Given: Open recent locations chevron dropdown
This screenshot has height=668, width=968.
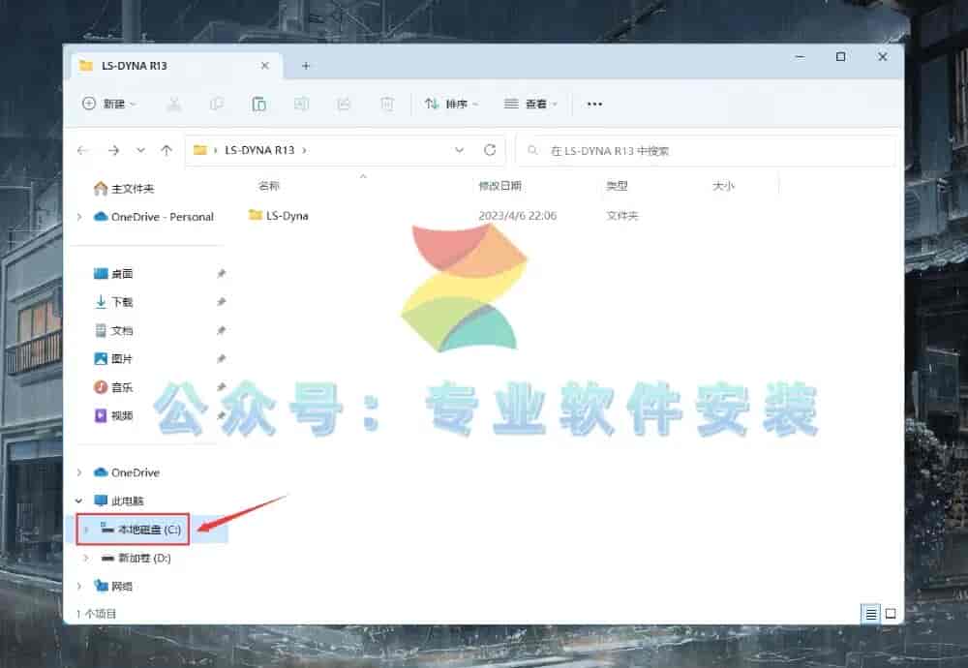Looking at the screenshot, I should (140, 150).
